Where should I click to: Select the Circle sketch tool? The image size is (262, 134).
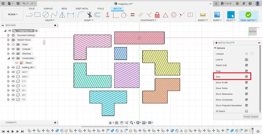click(46, 15)
